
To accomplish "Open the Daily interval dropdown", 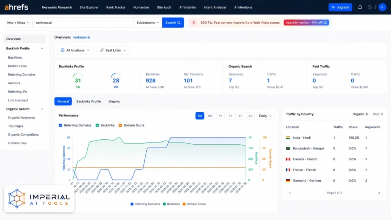I will point(265,116).
